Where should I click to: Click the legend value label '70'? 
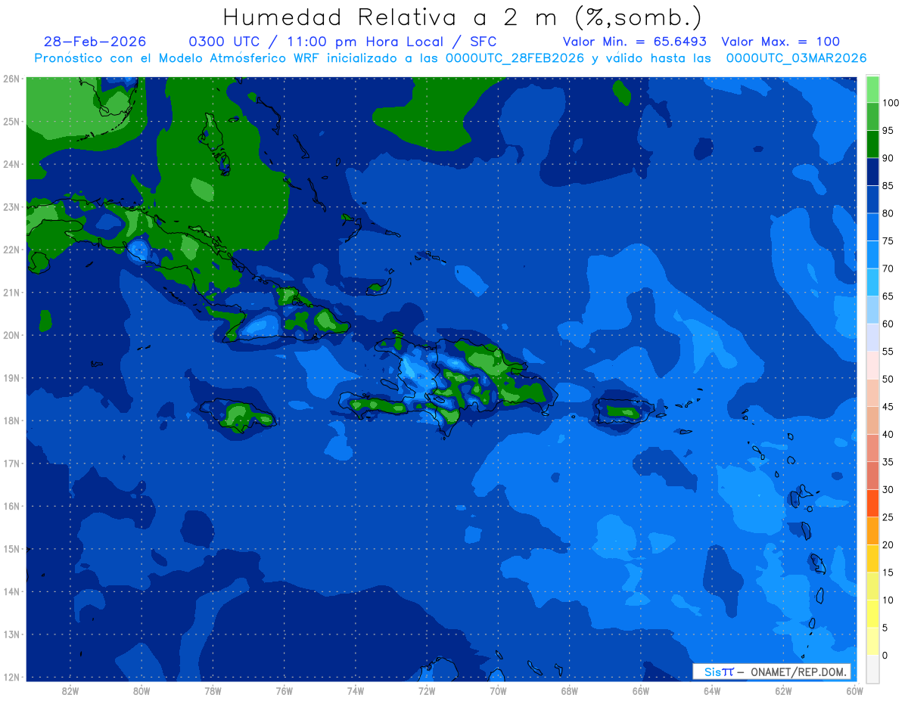887,268
